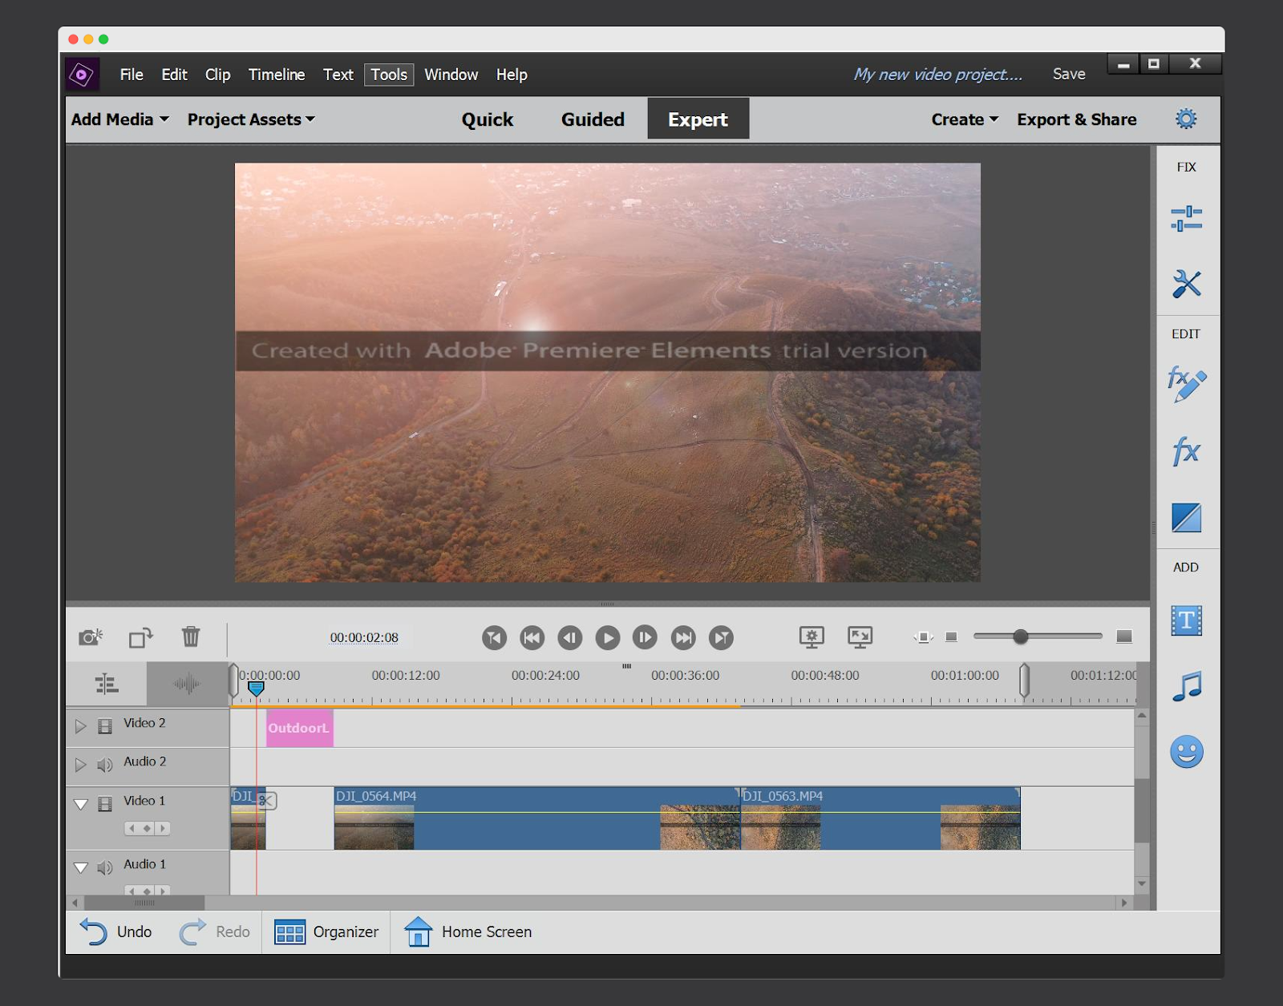The width and height of the screenshot is (1283, 1006).
Task: Open the Edit menu
Action: (174, 75)
